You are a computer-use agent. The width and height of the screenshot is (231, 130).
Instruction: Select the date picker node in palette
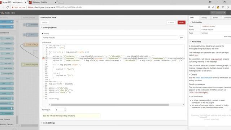(7, 69)
